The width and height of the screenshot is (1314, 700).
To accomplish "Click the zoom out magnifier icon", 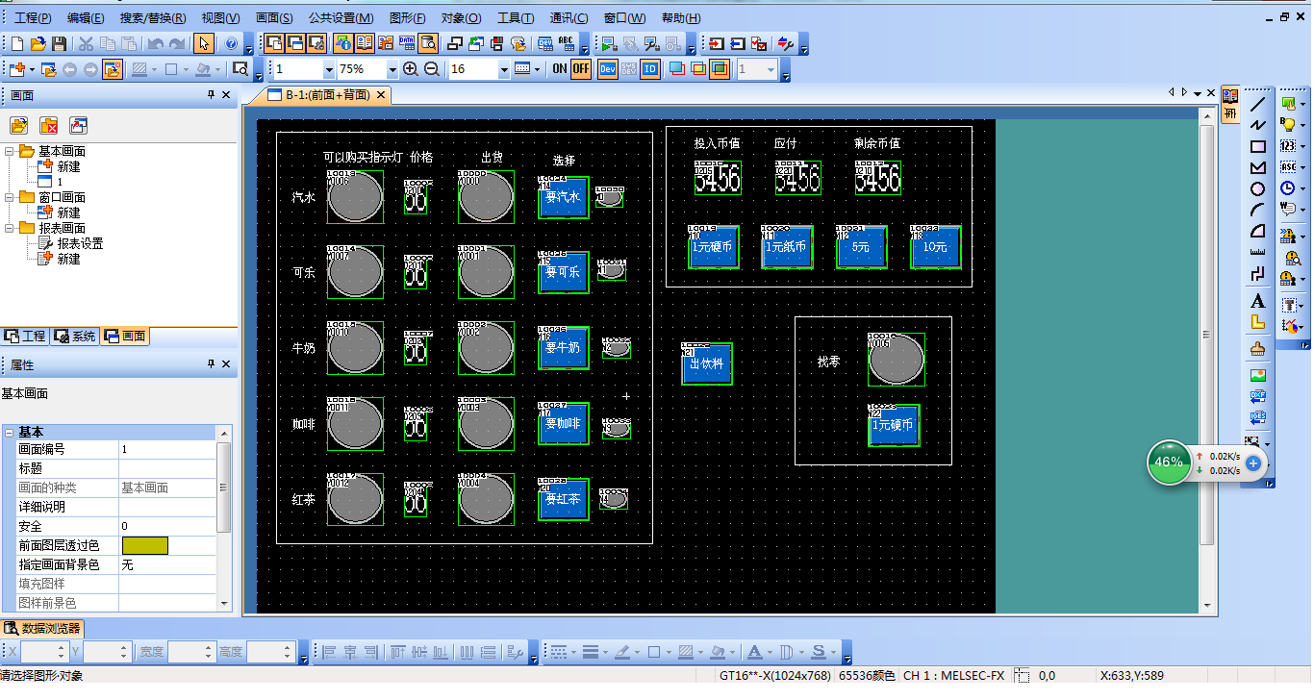I will [432, 69].
